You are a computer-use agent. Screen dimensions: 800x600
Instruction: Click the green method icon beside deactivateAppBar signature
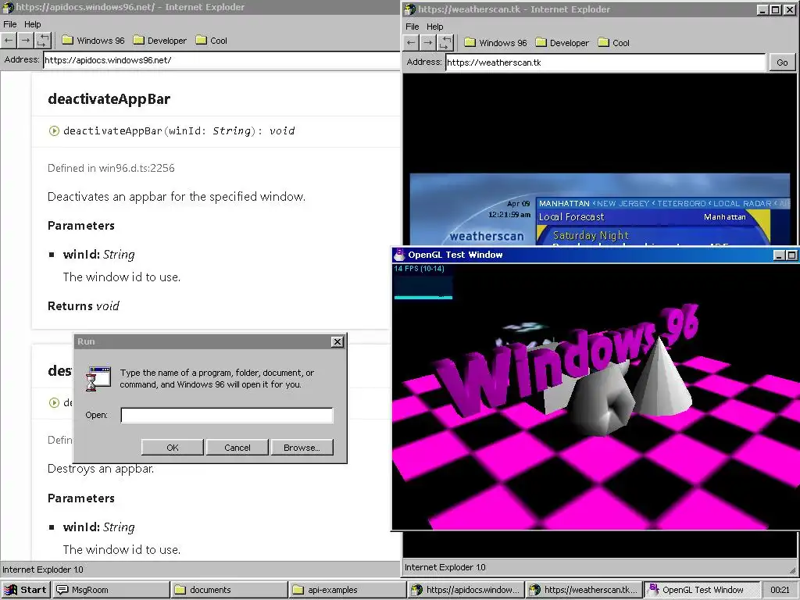click(x=54, y=131)
